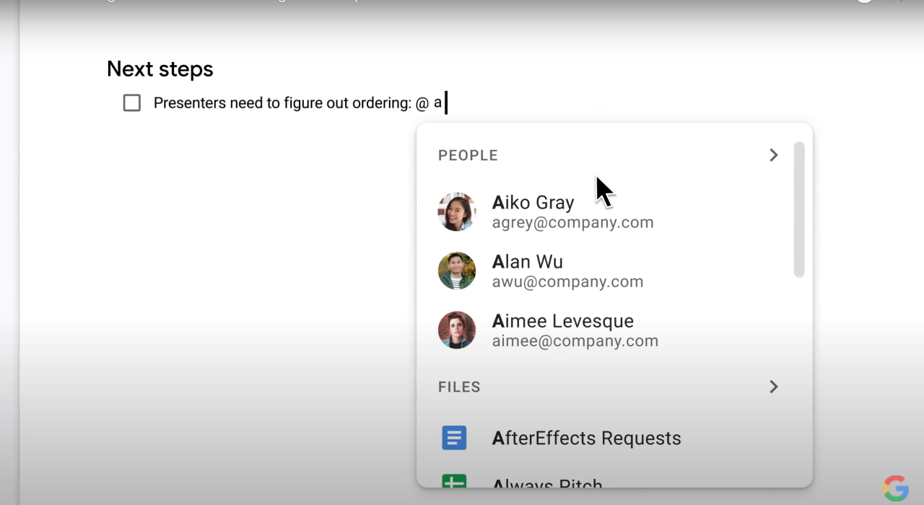
Task: Click the Next steps heading text
Action: click(160, 69)
